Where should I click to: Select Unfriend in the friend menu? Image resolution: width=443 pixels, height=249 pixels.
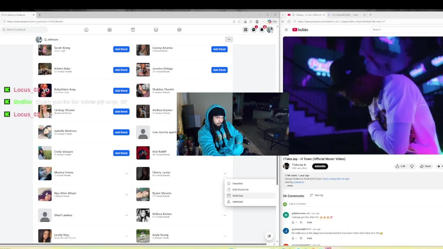click(251, 202)
